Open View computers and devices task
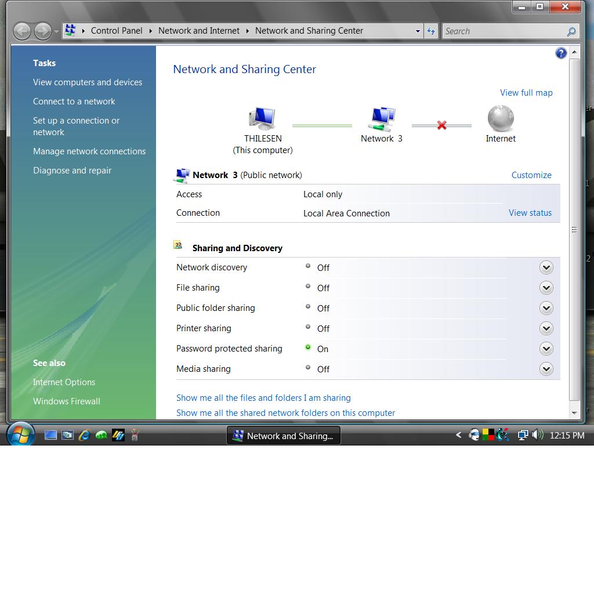 (88, 82)
